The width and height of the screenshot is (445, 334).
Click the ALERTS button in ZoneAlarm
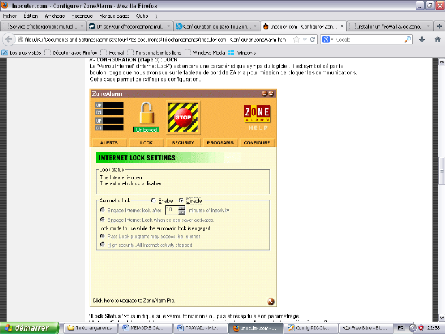tap(109, 142)
